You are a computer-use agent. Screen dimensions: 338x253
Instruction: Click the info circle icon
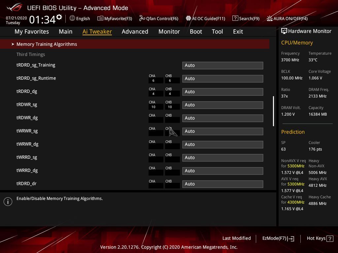[8, 202]
